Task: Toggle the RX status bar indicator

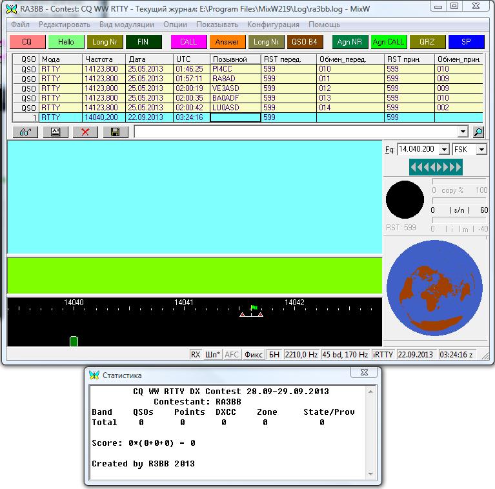Action: point(196,354)
